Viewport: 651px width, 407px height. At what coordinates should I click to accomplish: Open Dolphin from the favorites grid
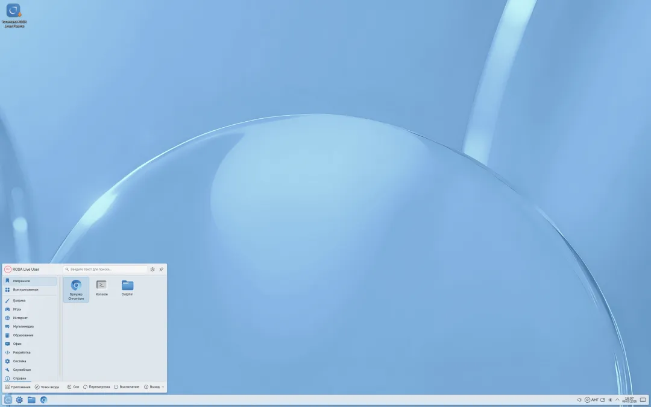[127, 288]
